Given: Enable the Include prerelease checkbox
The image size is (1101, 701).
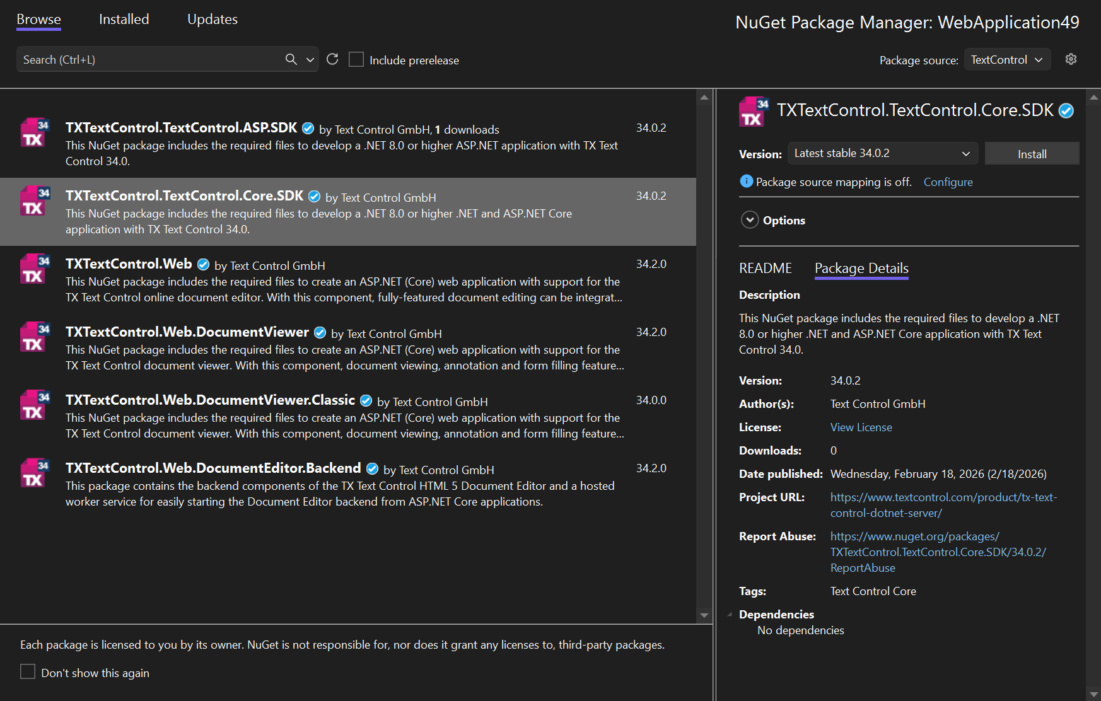Looking at the screenshot, I should [356, 59].
